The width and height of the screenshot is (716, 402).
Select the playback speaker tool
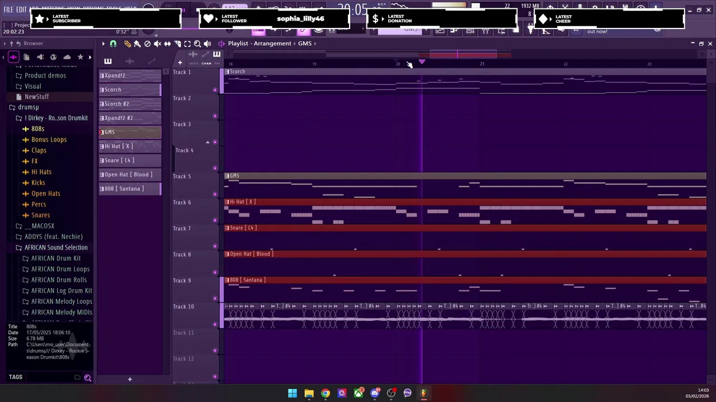[x=208, y=44]
